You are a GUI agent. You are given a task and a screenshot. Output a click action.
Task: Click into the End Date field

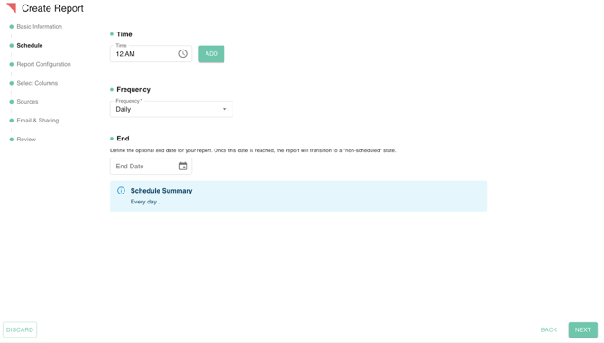click(151, 167)
